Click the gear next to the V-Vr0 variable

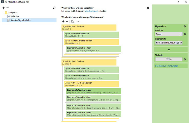(185, 59)
